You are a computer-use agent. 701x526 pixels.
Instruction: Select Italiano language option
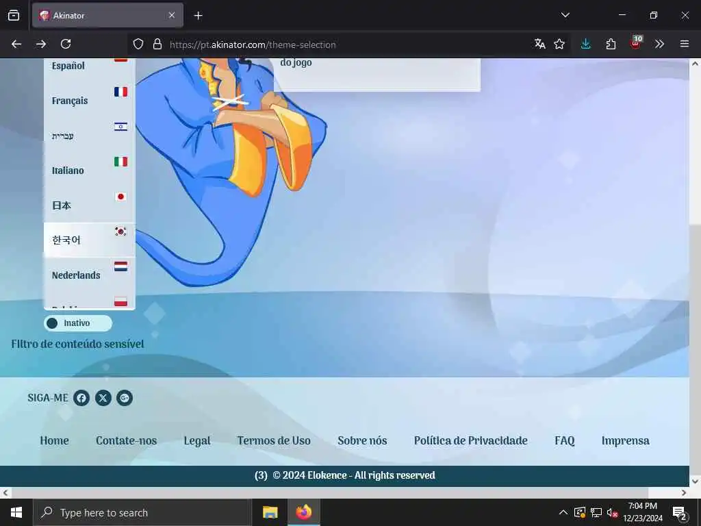pos(90,171)
